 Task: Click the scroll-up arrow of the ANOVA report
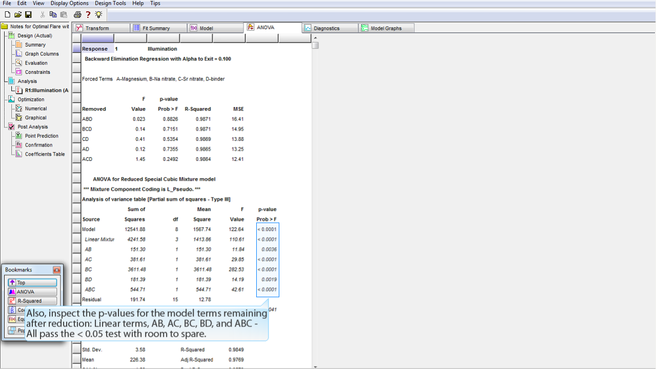(315, 38)
